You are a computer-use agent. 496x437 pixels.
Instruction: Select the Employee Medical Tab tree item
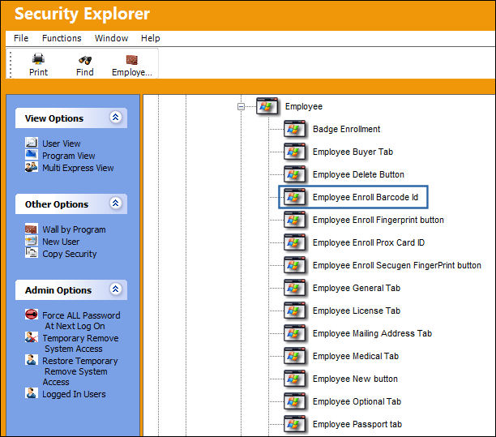click(x=356, y=356)
